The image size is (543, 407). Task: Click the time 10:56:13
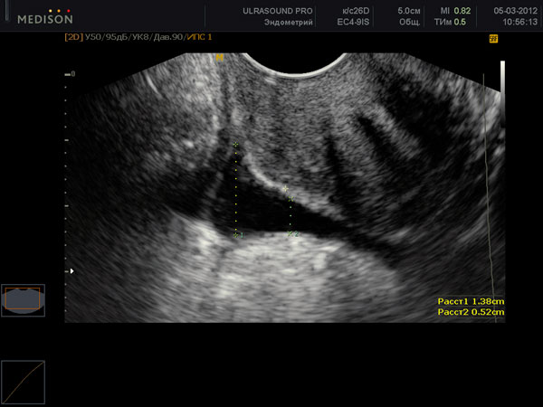[520, 22]
